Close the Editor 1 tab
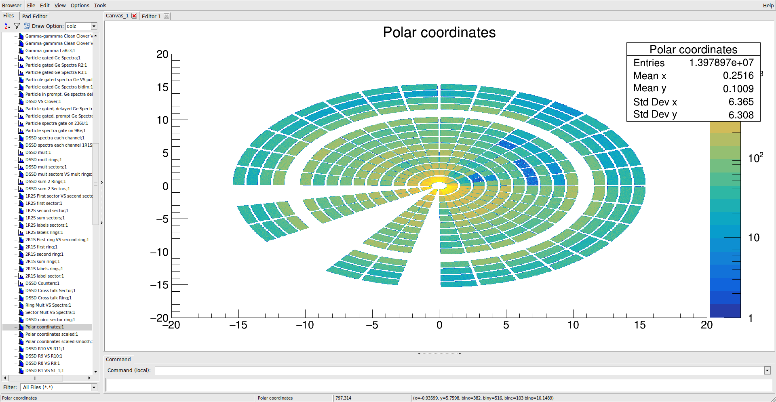This screenshot has width=776, height=402. coord(167,16)
